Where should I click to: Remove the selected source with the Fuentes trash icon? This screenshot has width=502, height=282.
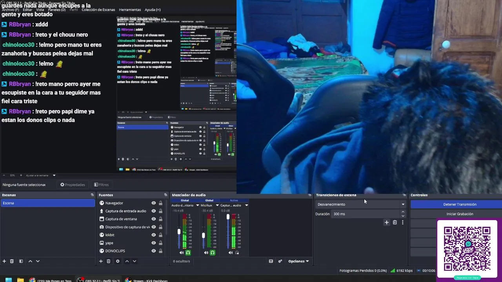[x=109, y=261]
